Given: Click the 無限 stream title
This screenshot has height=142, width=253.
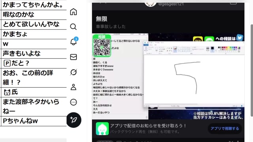Looking at the screenshot, I should [102, 19].
